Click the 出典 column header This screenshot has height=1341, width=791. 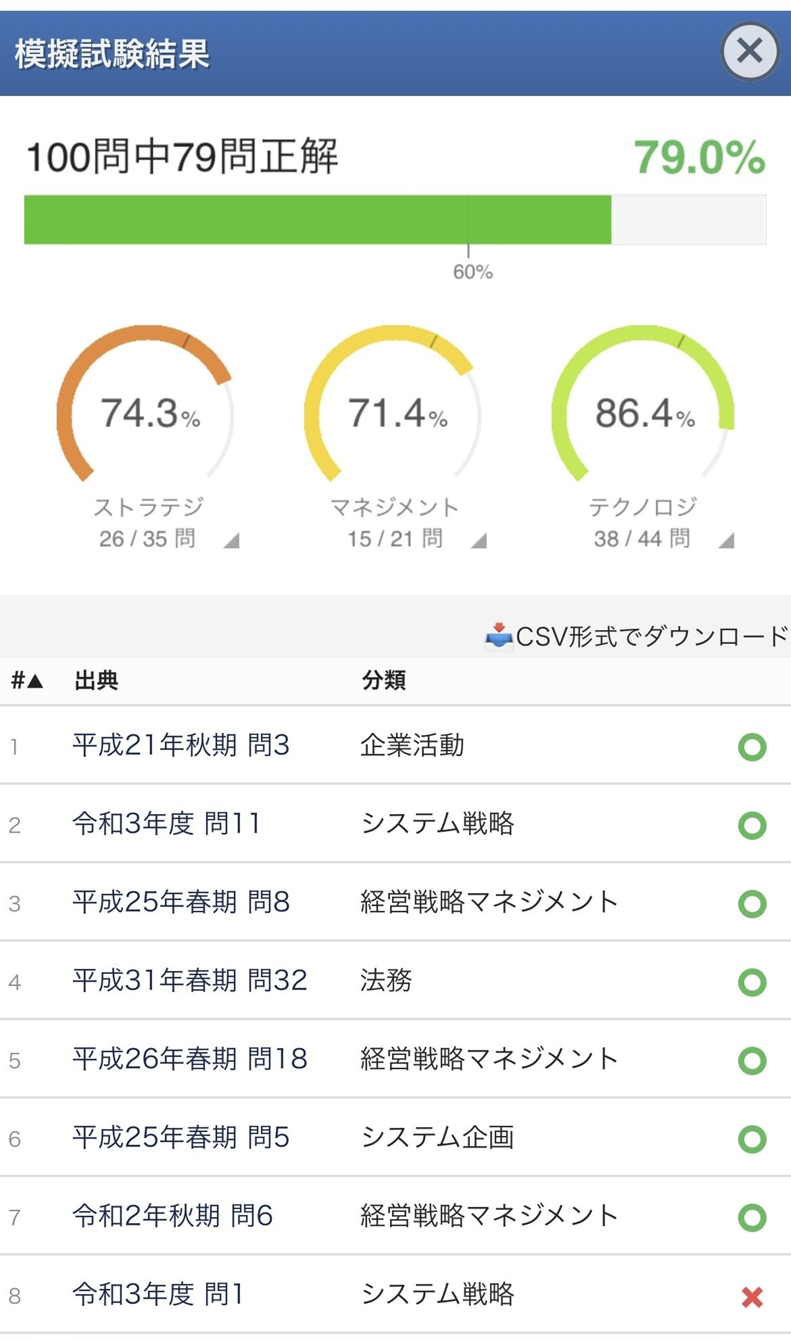tap(97, 681)
